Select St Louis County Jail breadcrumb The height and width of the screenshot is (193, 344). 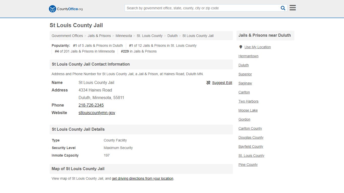(198, 36)
